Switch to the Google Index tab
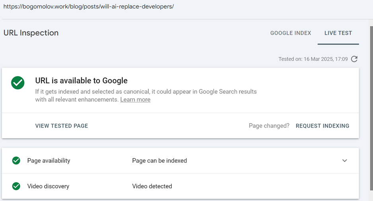This screenshot has height=201, width=373. (x=290, y=33)
